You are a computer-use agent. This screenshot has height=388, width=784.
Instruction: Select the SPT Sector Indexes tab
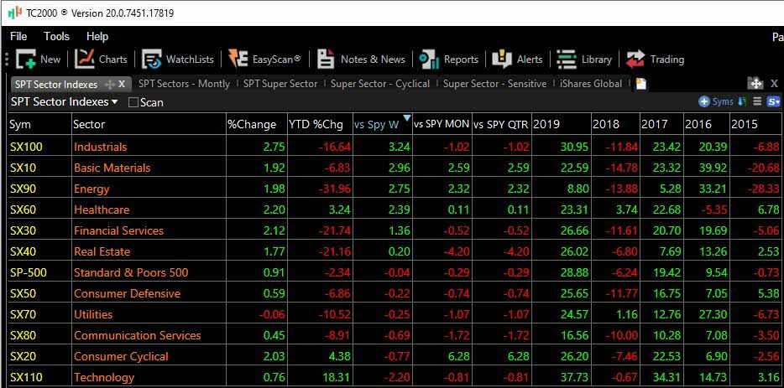coord(56,85)
